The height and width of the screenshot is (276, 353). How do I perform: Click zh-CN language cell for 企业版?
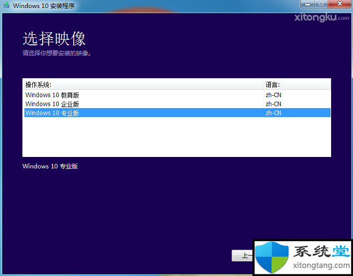273,104
